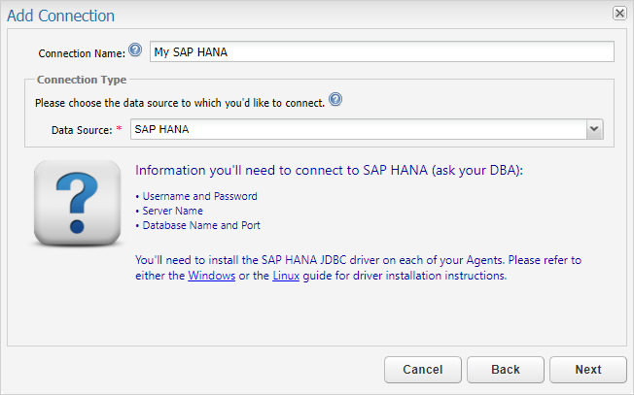Click the 'Username and Password' bullet text
The image size is (634, 395).
tap(199, 196)
